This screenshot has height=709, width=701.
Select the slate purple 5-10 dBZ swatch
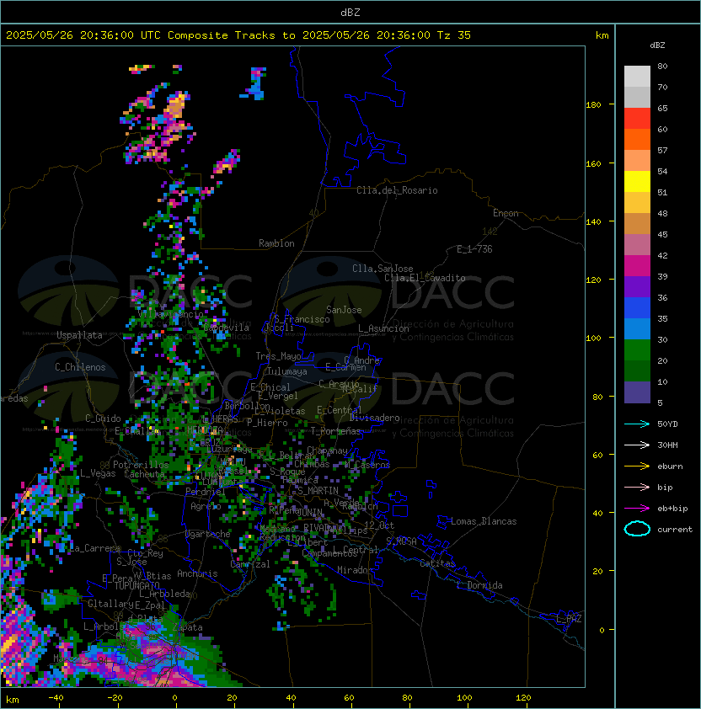pos(637,392)
